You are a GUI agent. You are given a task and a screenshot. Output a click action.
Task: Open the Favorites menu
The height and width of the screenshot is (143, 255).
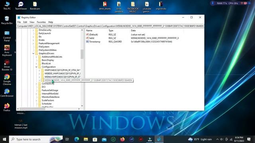click(x=41, y=22)
